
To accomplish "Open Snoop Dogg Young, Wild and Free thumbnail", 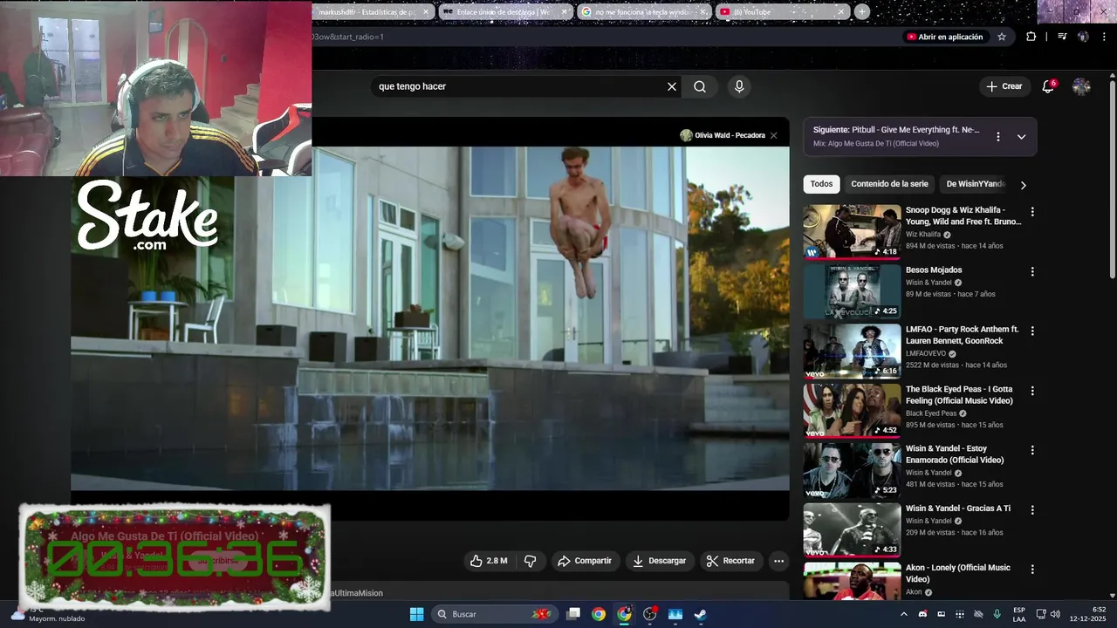I will click(x=852, y=231).
